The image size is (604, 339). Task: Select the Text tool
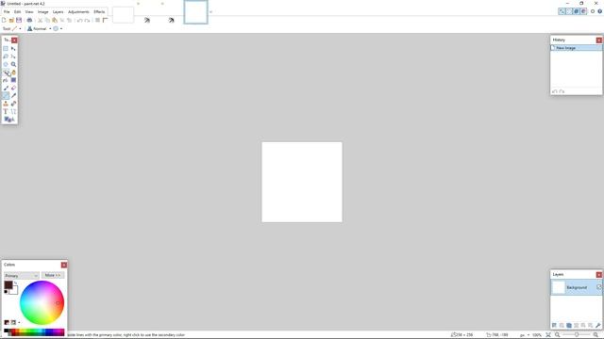click(6, 111)
